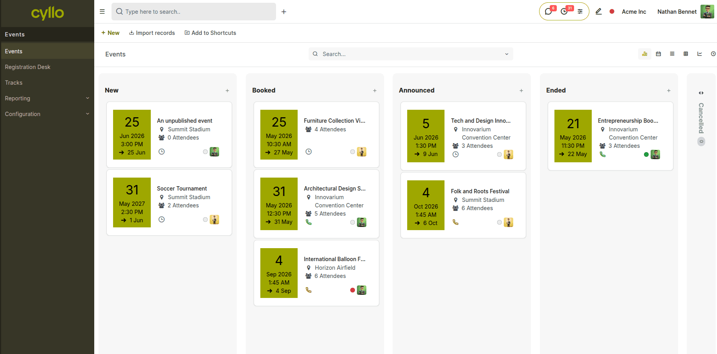Screen dimensions: 717x354
Task: Click phone icon on Entrepreneurship Boo card
Action: click(603, 154)
